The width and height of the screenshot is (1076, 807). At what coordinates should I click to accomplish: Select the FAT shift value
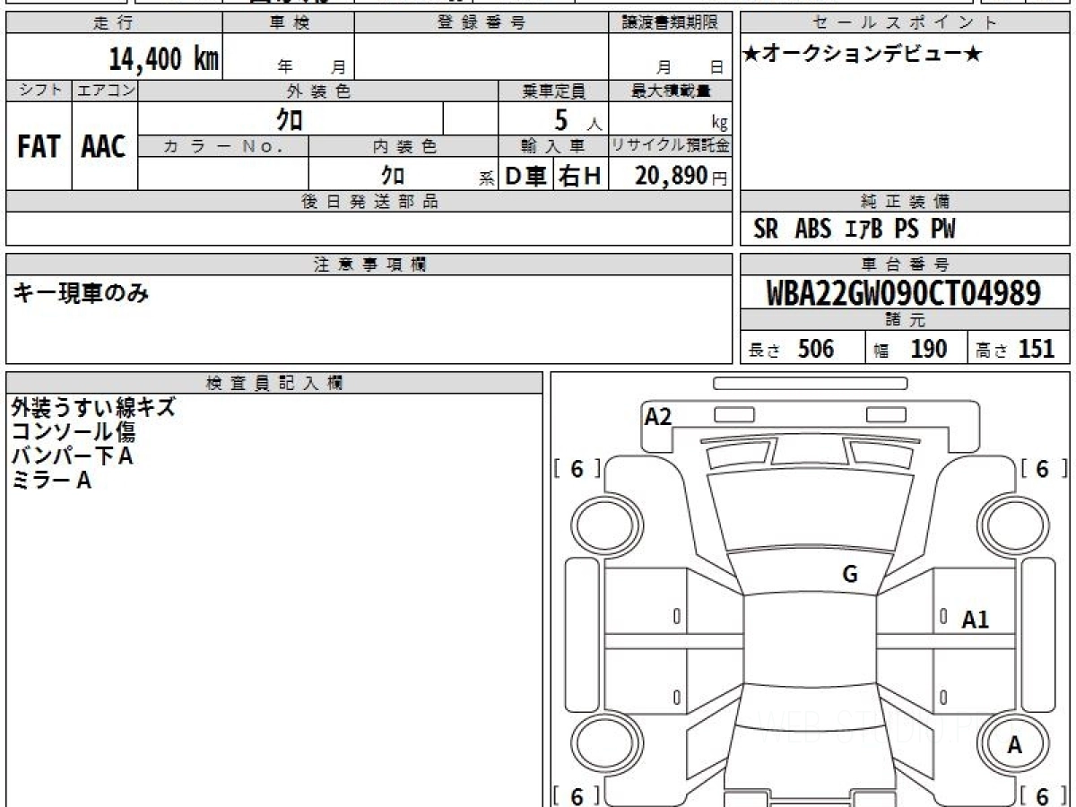pyautogui.click(x=39, y=147)
